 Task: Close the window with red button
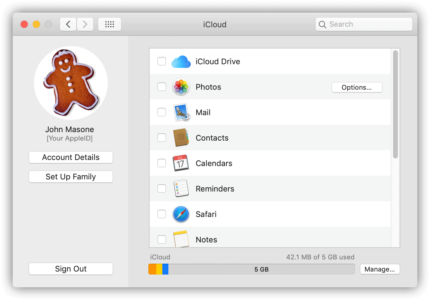point(24,24)
